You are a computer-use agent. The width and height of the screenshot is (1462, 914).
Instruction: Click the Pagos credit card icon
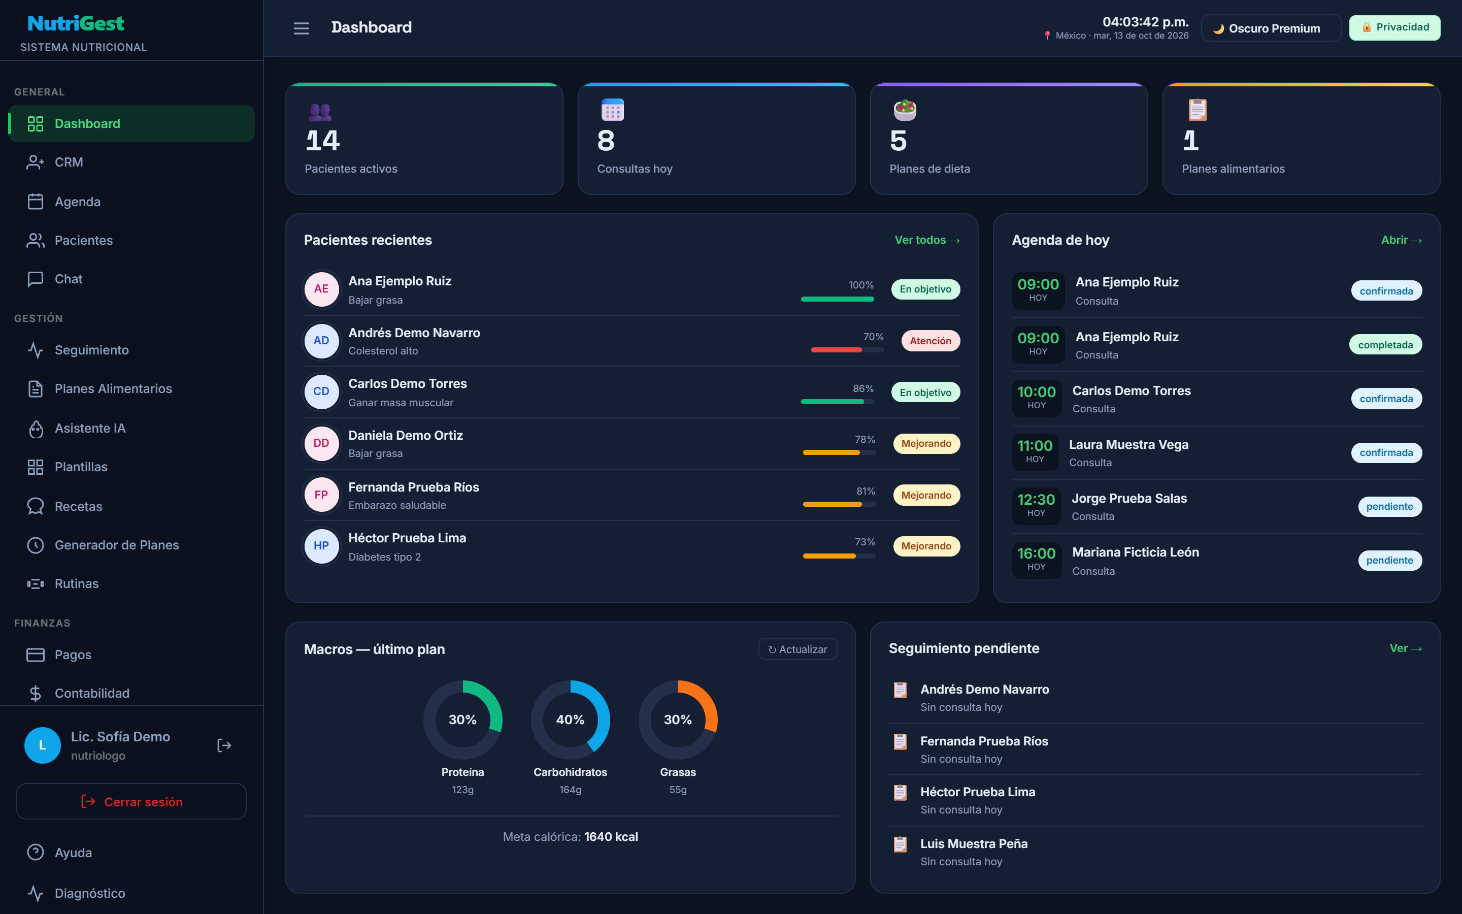tap(35, 655)
